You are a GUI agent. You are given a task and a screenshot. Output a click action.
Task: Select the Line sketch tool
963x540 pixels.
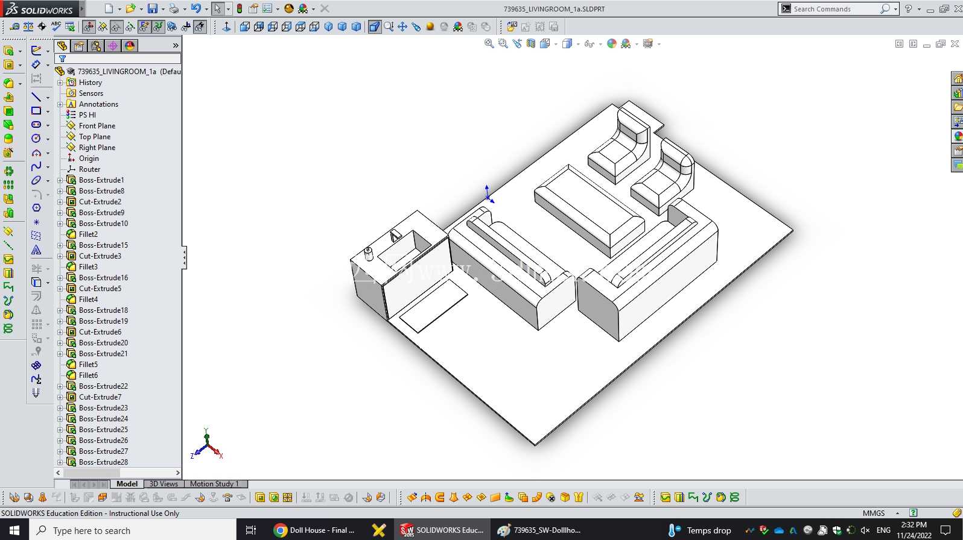pyautogui.click(x=36, y=97)
